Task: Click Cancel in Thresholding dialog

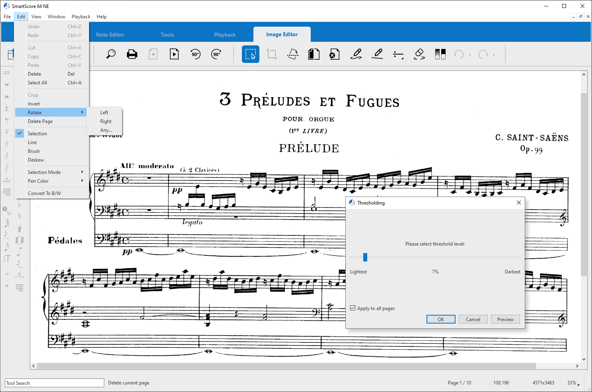Action: click(x=473, y=319)
